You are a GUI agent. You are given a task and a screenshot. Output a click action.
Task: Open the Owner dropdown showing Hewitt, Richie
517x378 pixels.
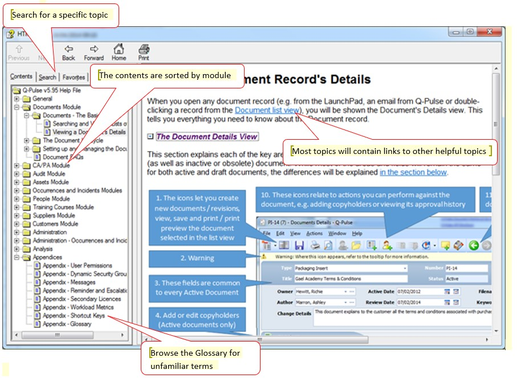(345, 291)
